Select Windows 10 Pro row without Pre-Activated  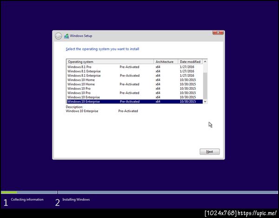[x=135, y=89]
